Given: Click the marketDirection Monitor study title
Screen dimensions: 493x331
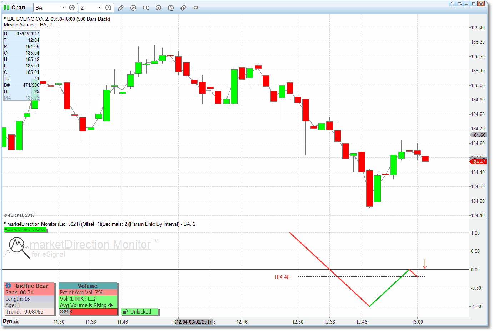Looking at the screenshot, I should [100, 224].
